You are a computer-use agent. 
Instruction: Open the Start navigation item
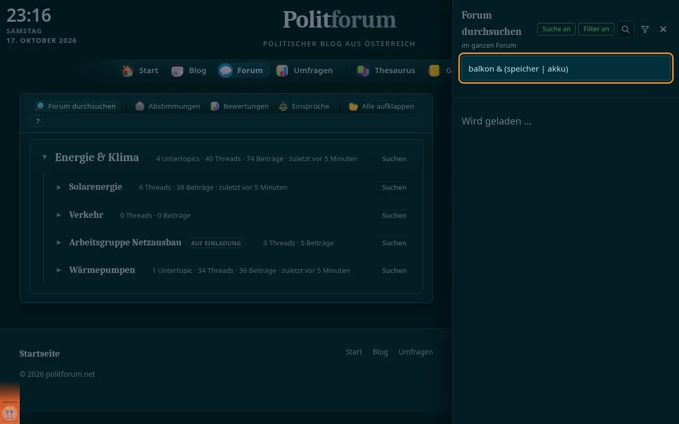coord(140,70)
